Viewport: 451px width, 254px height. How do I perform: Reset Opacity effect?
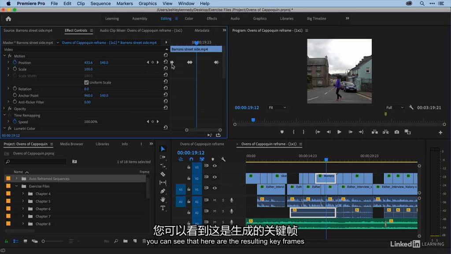166,108
